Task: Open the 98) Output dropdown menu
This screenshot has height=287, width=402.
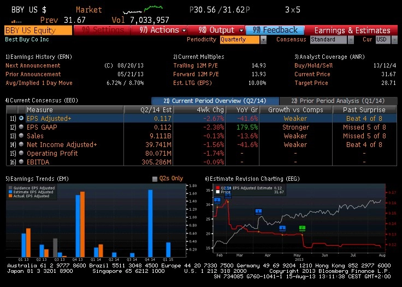Action: click(216, 30)
